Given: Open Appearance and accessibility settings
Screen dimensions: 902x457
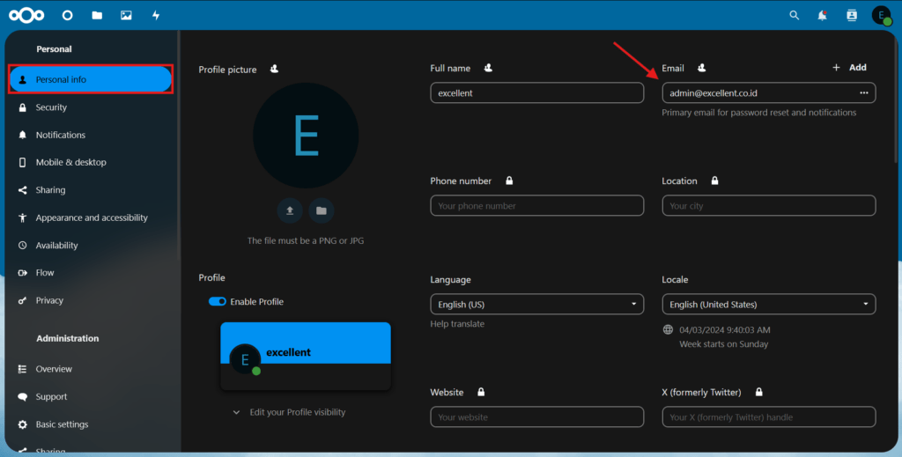Looking at the screenshot, I should pos(92,217).
